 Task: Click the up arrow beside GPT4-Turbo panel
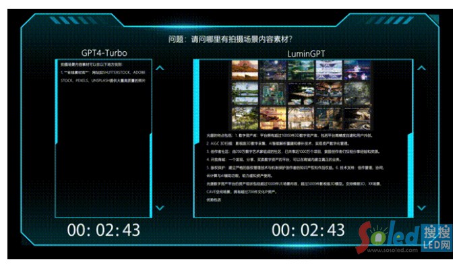160,68
